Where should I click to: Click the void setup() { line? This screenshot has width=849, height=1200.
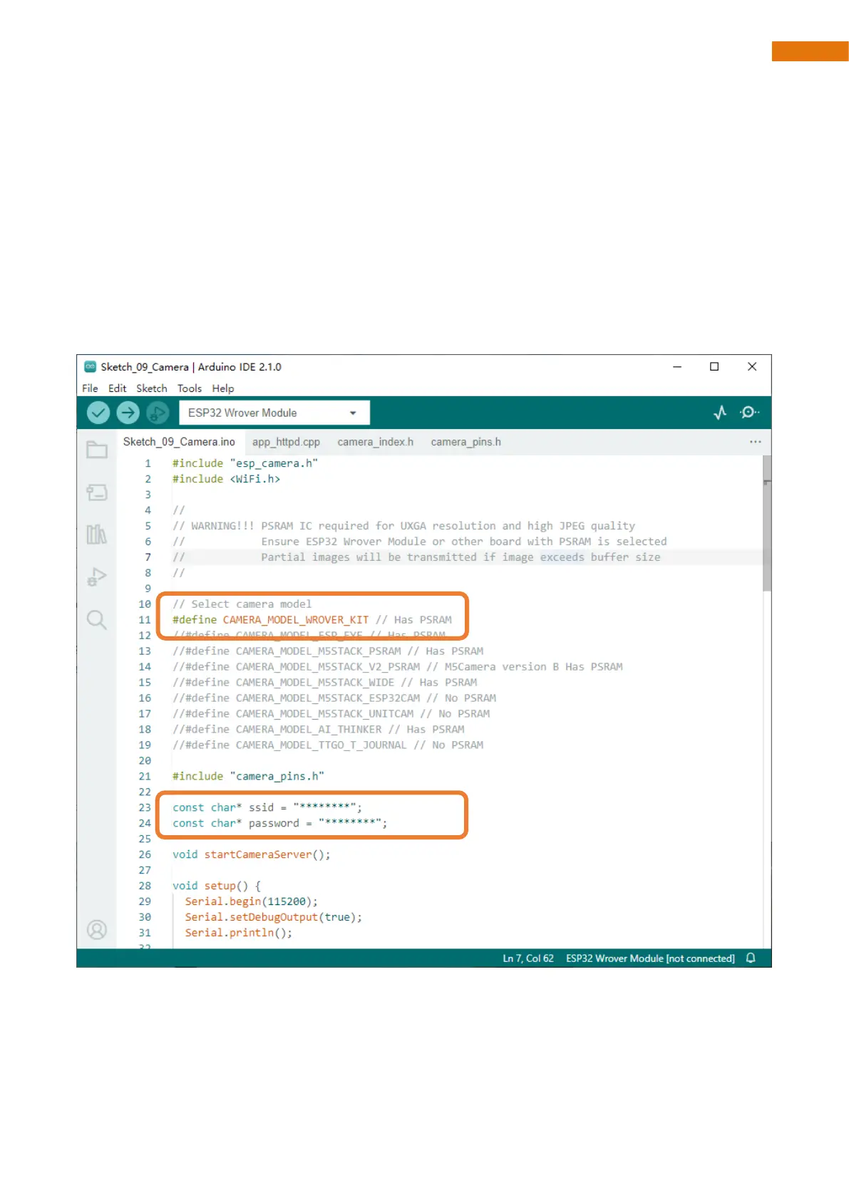pyautogui.click(x=217, y=886)
